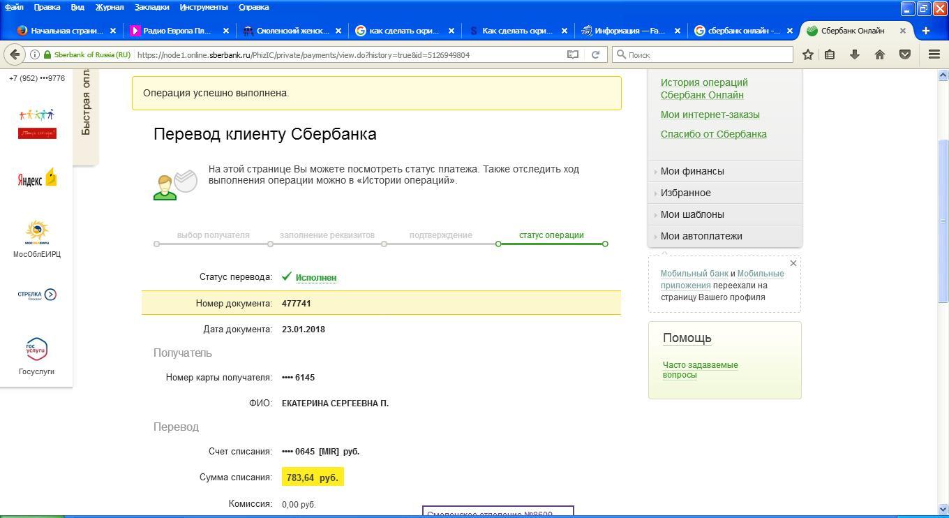Open Мои интернет-заказы link
Image resolution: width=949 pixels, height=518 pixels.
pos(710,114)
